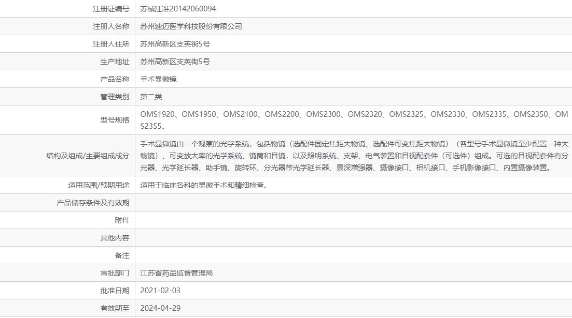Select expiry date 2024-04-29
Image resolution: width=572 pixels, height=318 pixels.
[x=160, y=308]
